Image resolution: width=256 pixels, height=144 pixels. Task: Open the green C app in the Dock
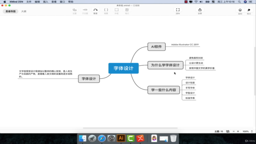(131, 138)
